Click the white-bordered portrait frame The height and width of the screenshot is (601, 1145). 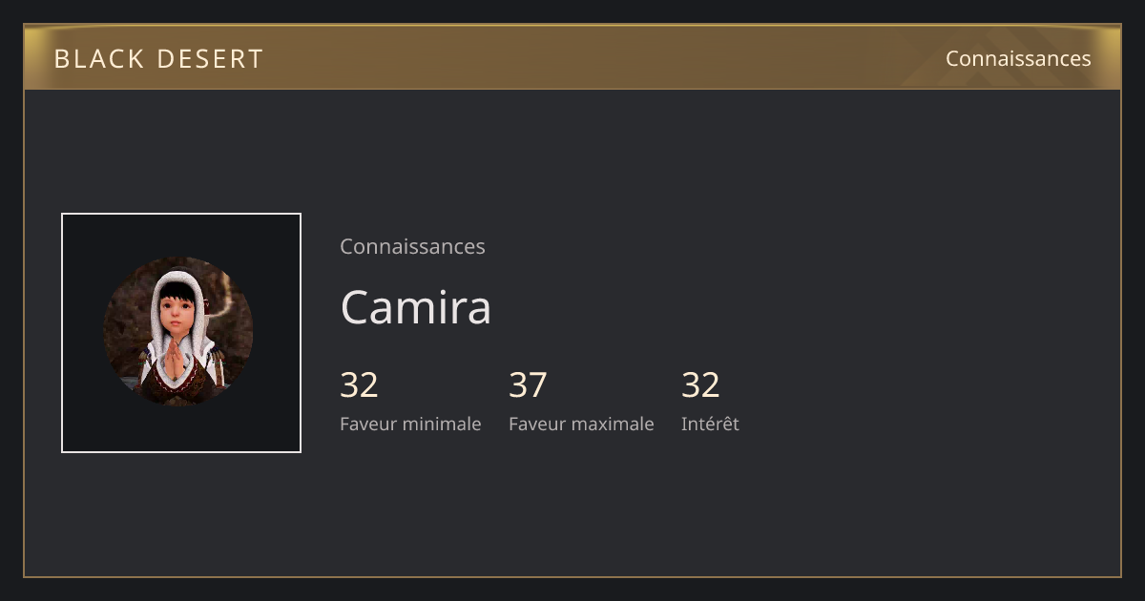pos(181,333)
